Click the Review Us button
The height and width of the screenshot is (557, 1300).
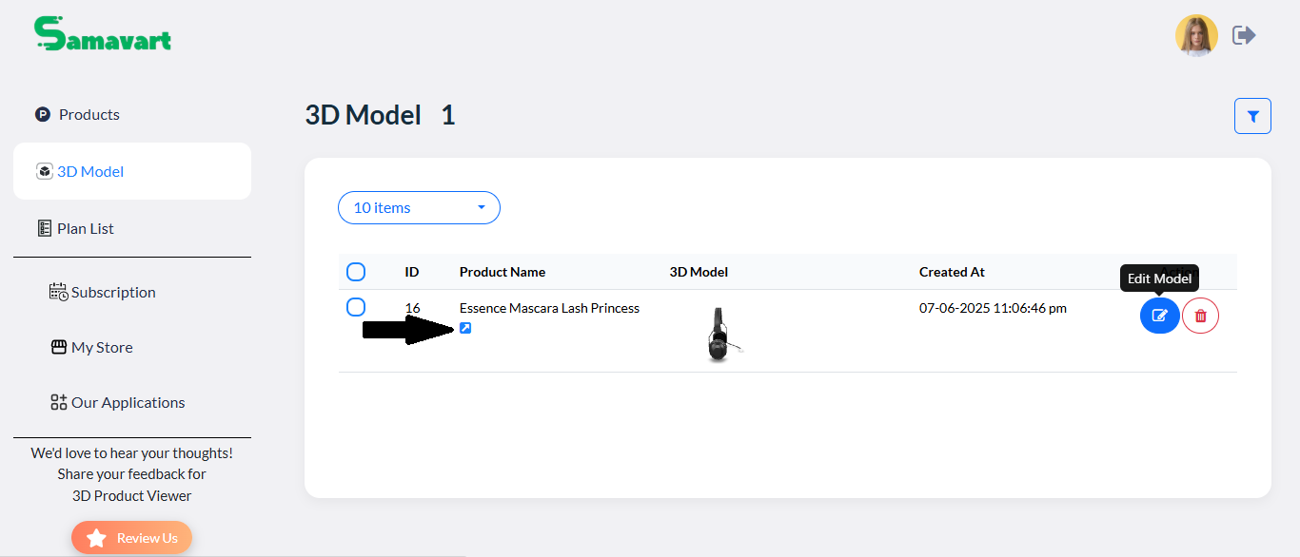pos(131,538)
